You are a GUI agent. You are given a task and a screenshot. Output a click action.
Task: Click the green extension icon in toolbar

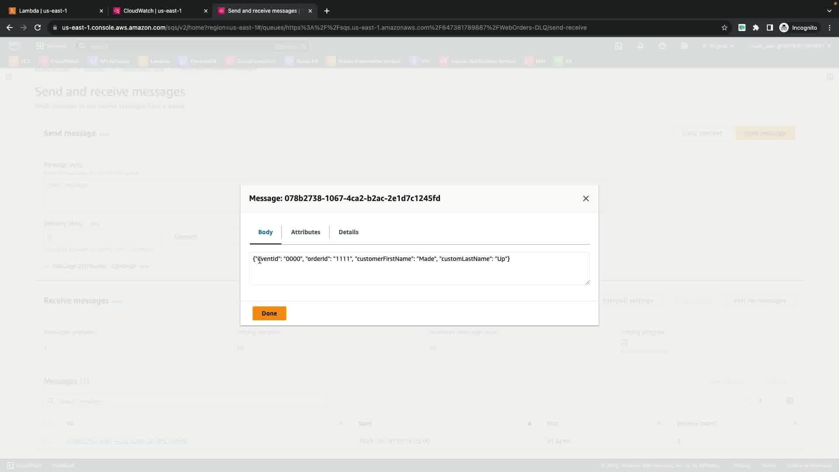tap(742, 28)
